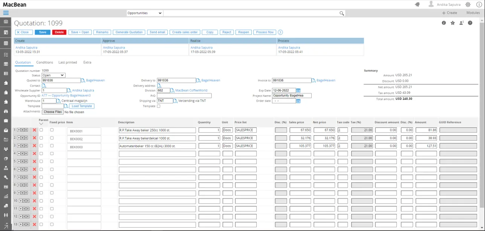Open the settings gear icon
485x231 pixels.
point(468,5)
